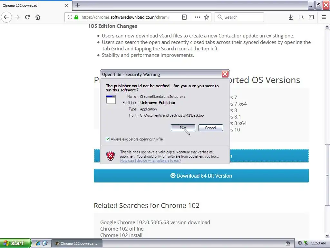Show site information icon in address bar

pyautogui.click(x=70, y=17)
